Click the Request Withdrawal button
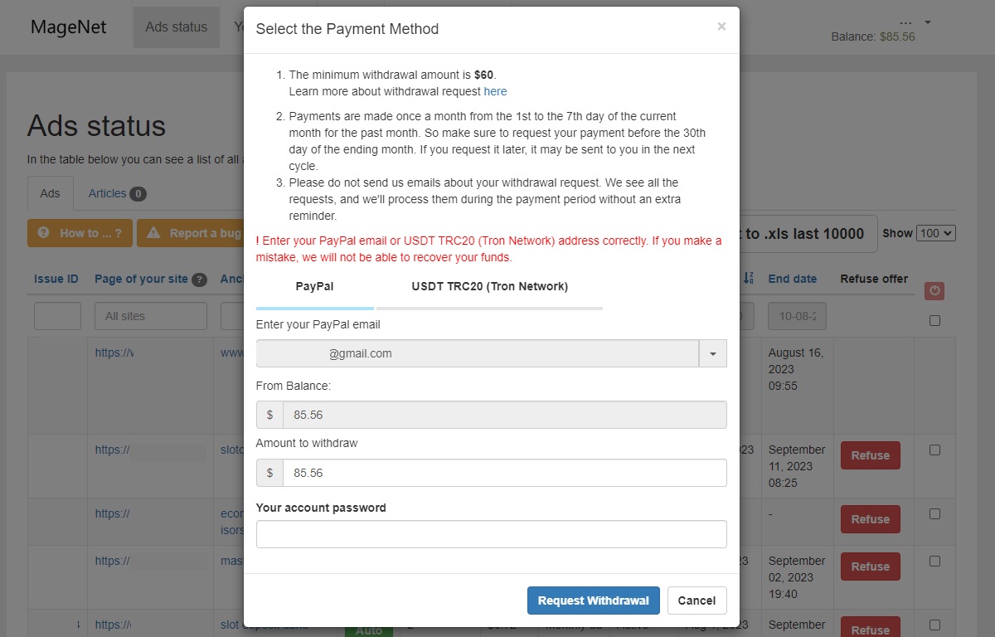 point(594,601)
